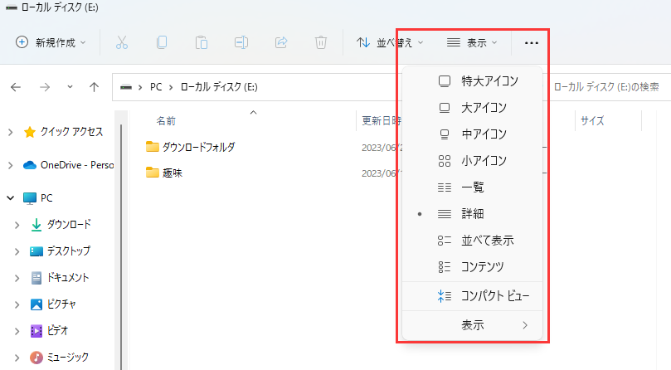Open the 新規作成 dropdown
Screen dimensions: 671x370
tap(51, 42)
